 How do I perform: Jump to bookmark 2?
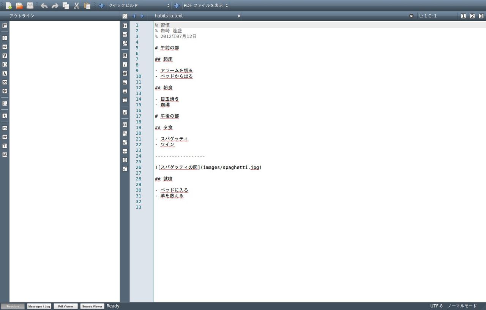tap(472, 16)
